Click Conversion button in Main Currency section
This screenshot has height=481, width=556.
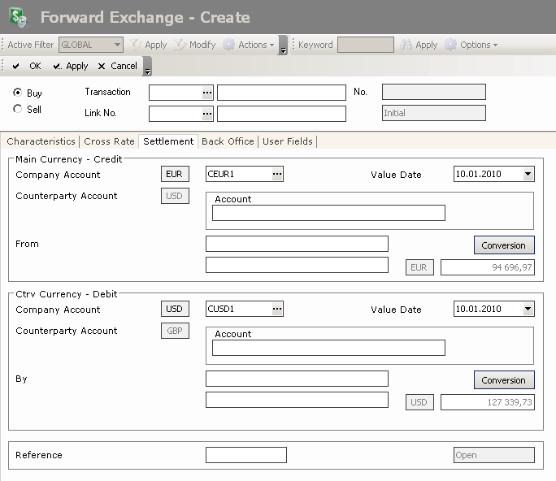(504, 245)
